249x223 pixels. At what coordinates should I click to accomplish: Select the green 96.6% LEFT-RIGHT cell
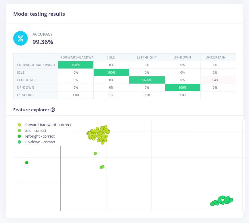(x=146, y=80)
